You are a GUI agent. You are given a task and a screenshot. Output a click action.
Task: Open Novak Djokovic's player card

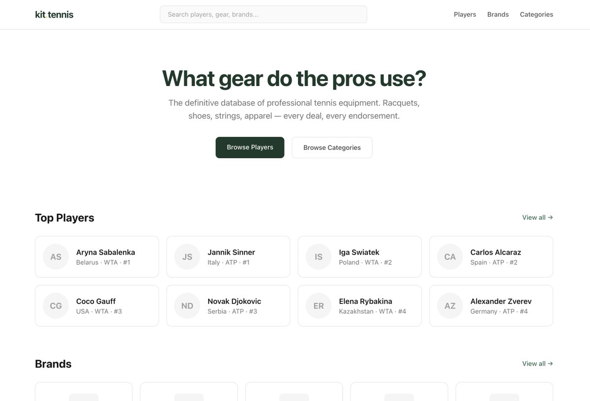tap(228, 306)
